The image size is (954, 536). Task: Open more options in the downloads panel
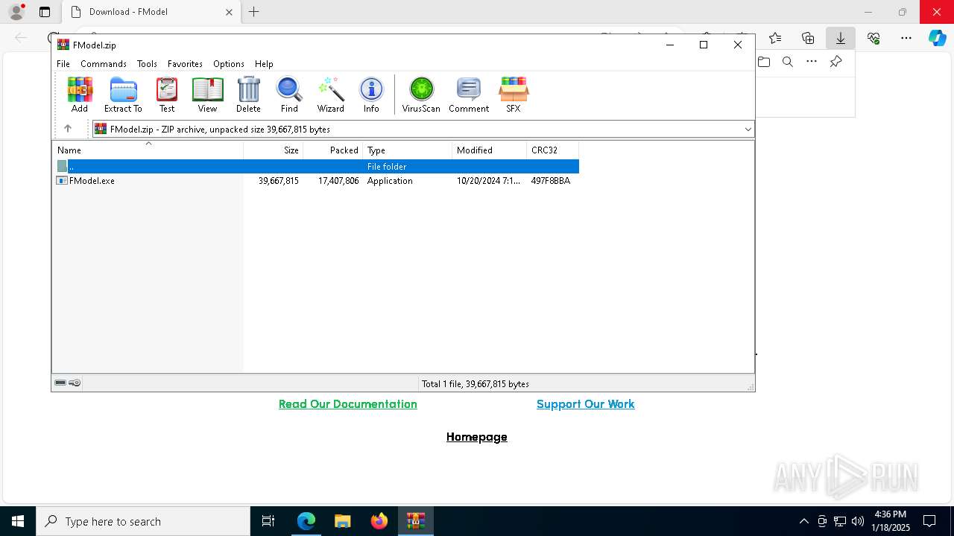click(812, 62)
